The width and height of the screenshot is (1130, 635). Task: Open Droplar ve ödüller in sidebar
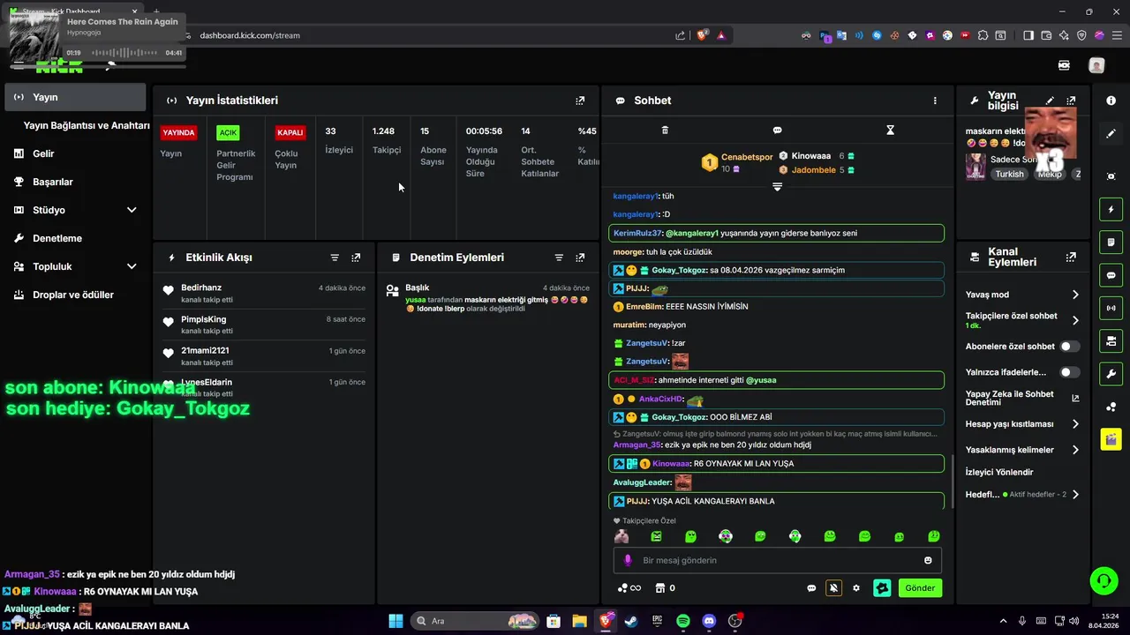click(73, 295)
